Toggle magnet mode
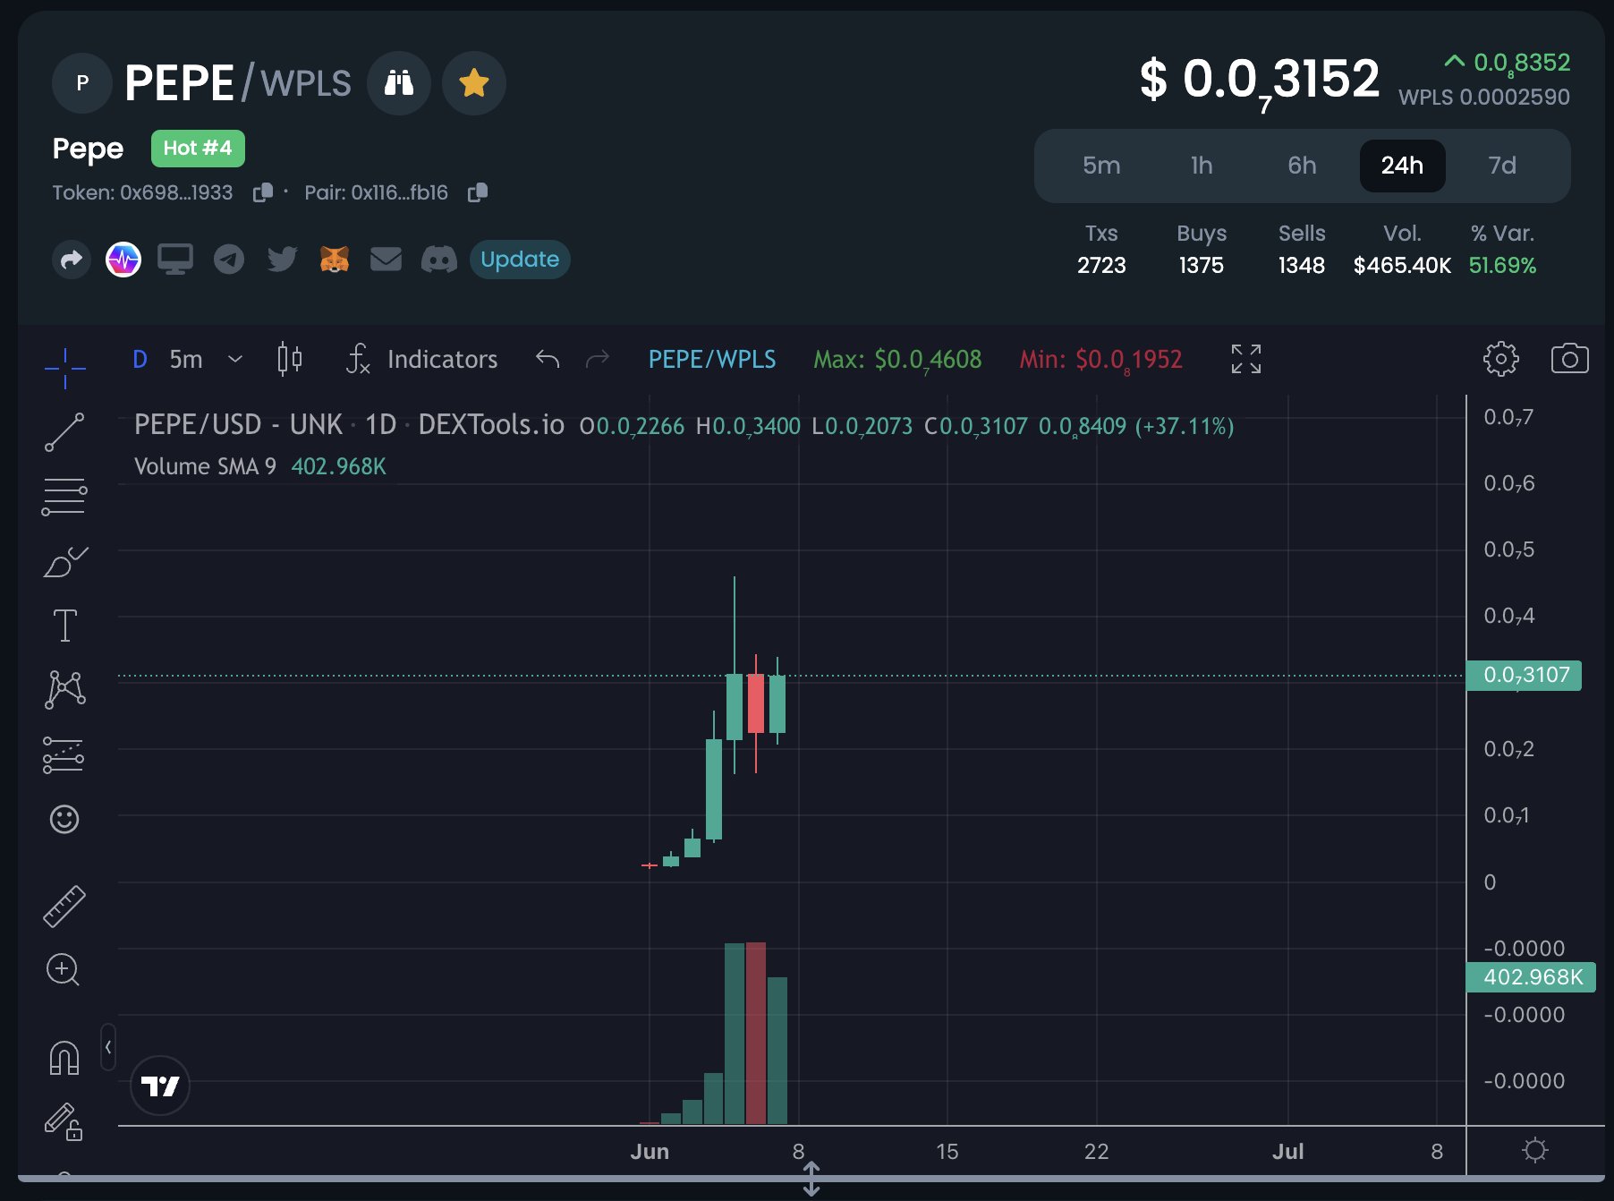 [x=64, y=1057]
